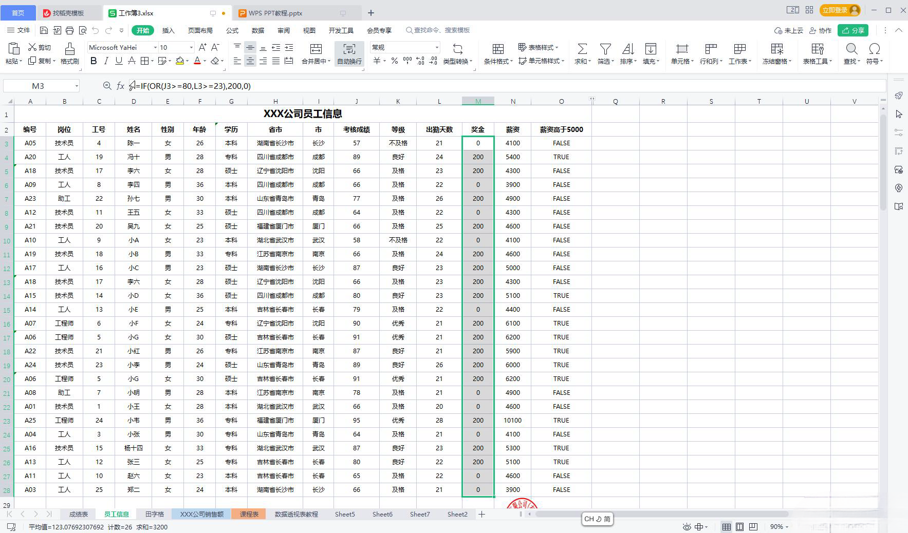
Task: Click 未上云 cloud status button
Action: (x=788, y=30)
